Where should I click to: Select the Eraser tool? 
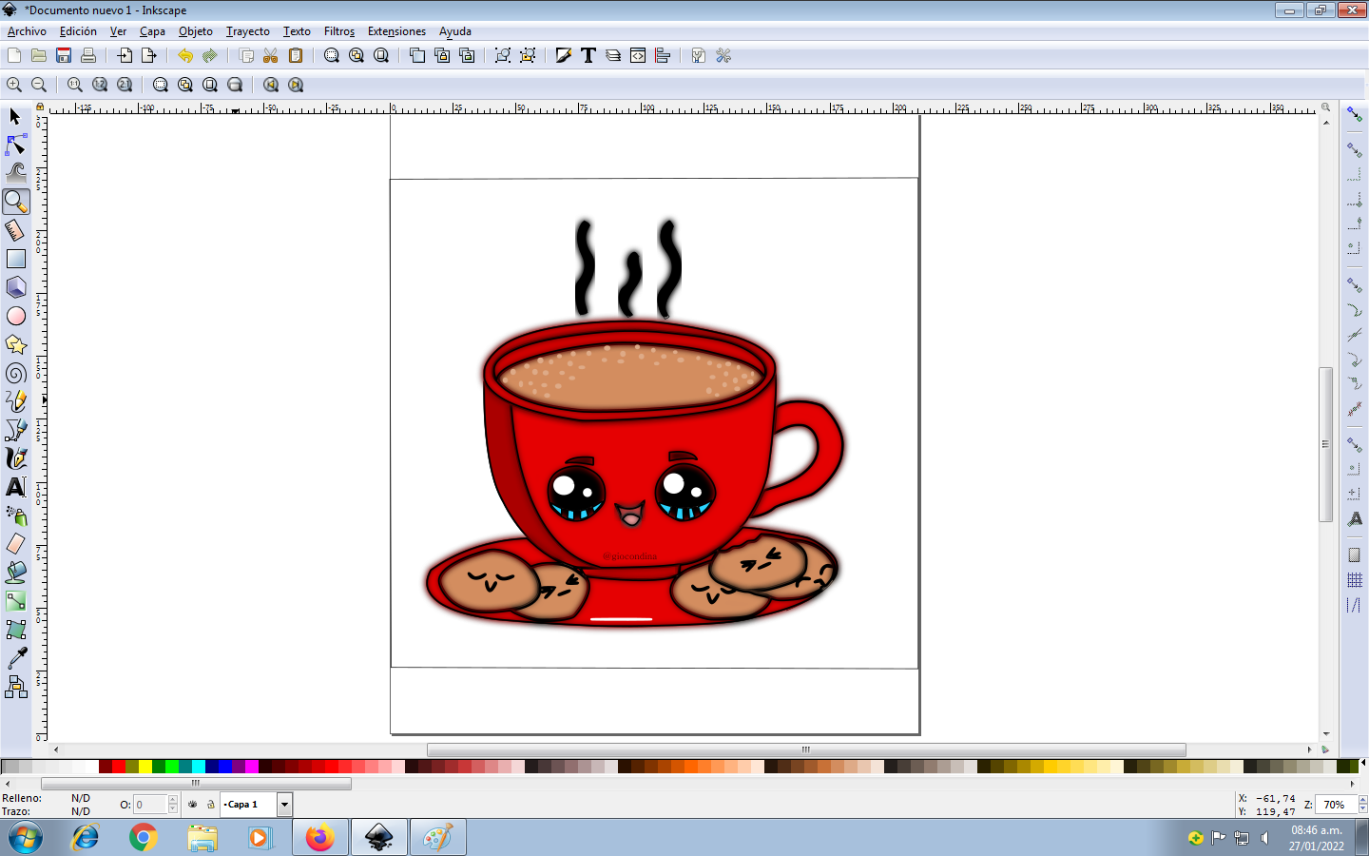pos(15,544)
